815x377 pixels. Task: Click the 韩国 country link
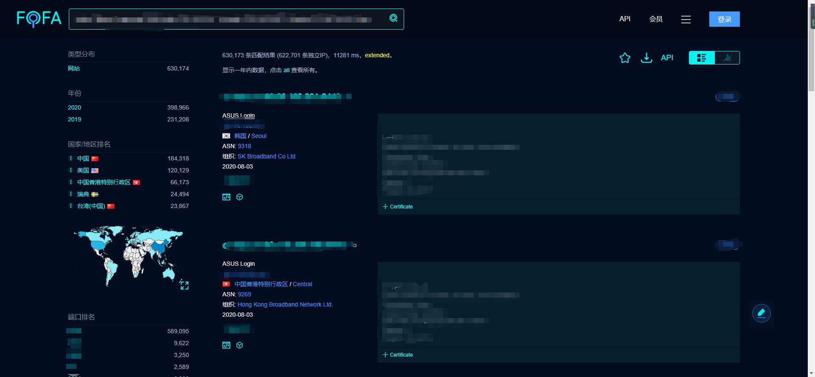(240, 136)
